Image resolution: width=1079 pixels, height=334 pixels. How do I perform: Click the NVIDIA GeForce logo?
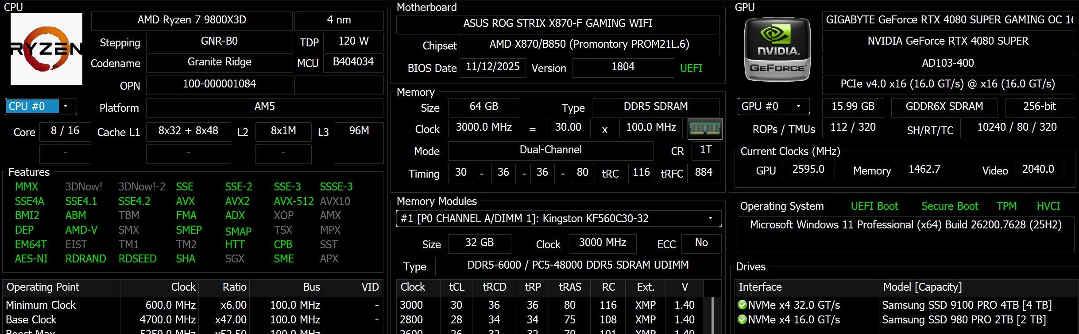777,49
